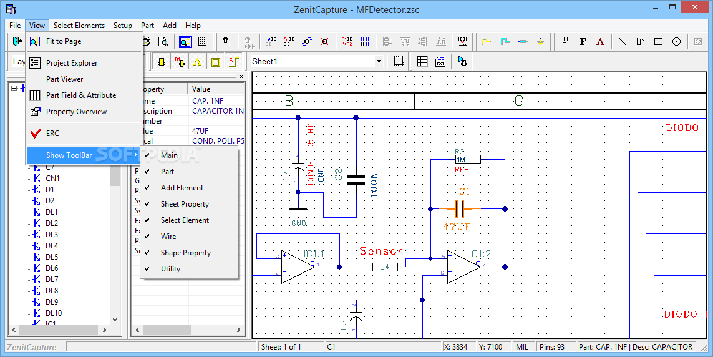Toggle the Wire toolbar visibility
The width and height of the screenshot is (713, 357).
[189, 237]
